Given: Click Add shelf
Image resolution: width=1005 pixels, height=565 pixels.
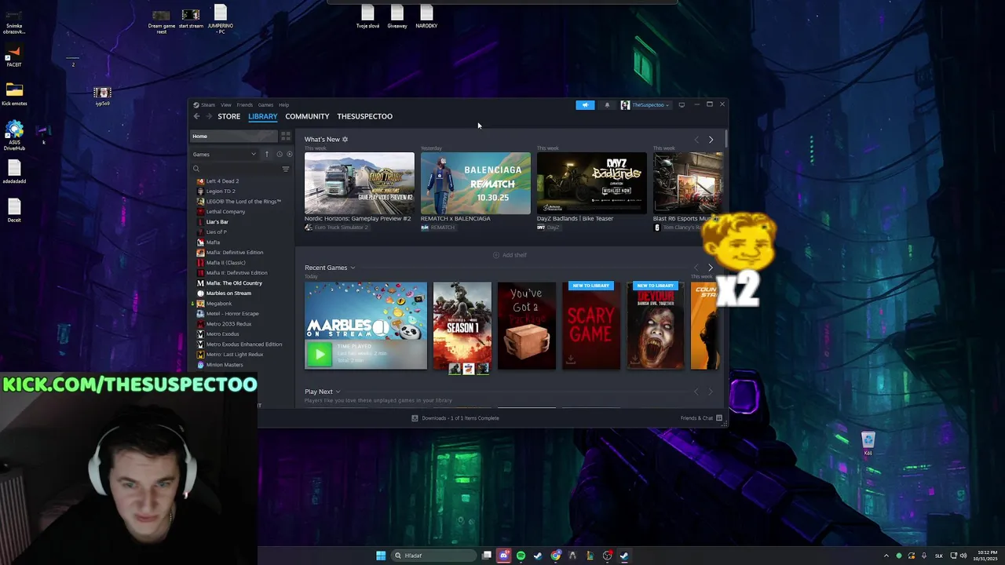Looking at the screenshot, I should (x=510, y=255).
